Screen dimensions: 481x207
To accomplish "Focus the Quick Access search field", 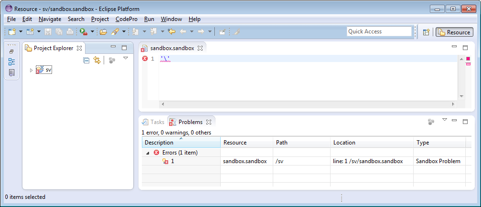I will [x=379, y=31].
